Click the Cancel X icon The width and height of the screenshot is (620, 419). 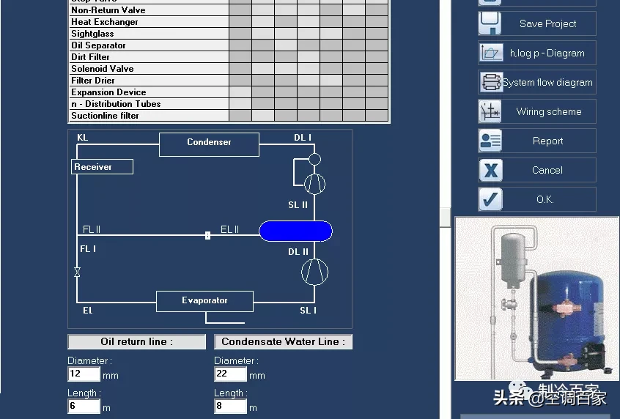click(x=491, y=170)
